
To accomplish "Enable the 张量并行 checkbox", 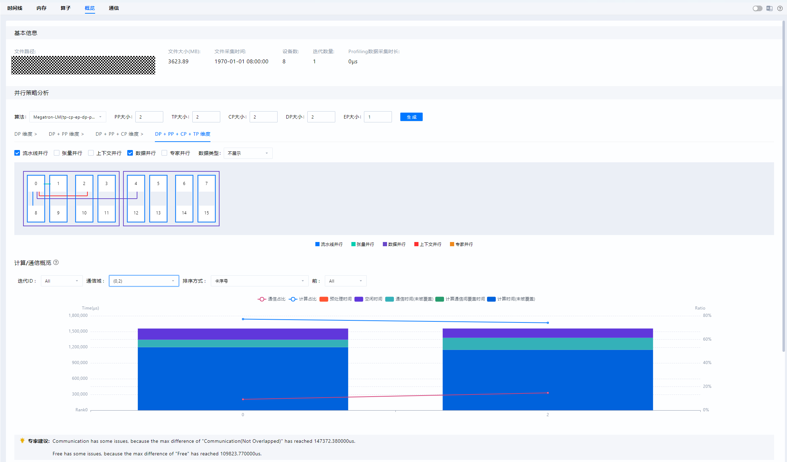I will (56, 153).
